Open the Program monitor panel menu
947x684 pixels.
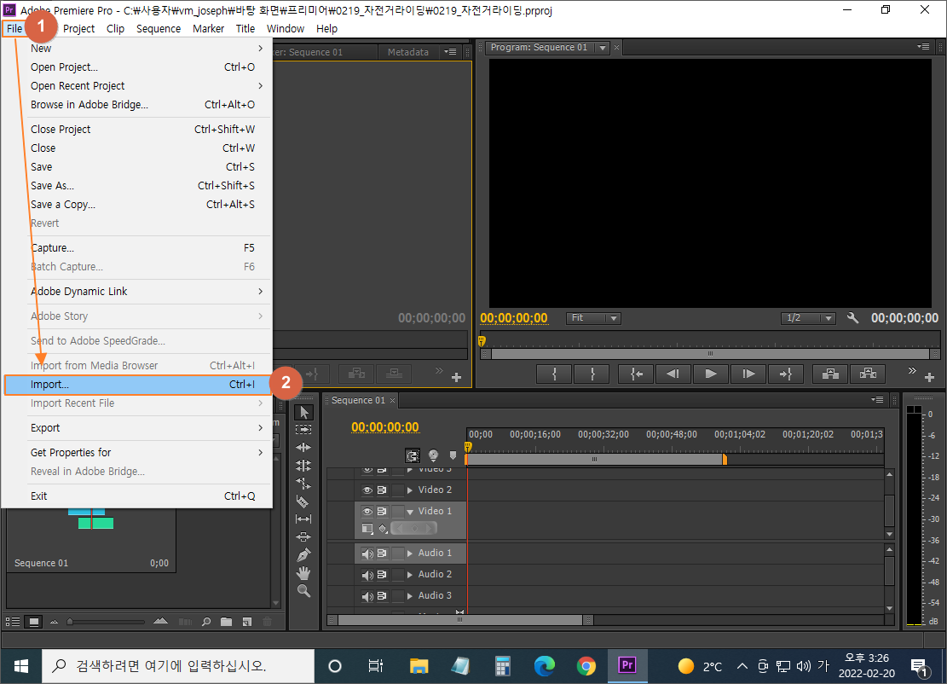[923, 47]
